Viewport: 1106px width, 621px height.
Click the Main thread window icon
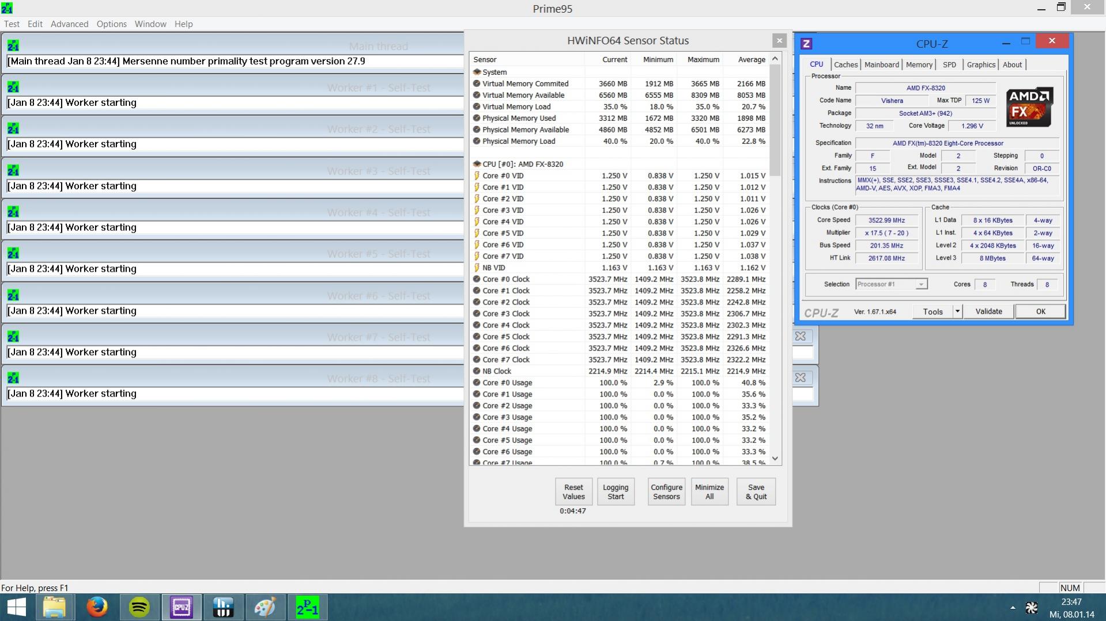pos(13,45)
